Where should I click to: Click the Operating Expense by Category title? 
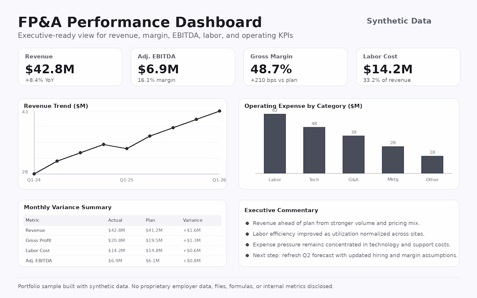tap(303, 106)
